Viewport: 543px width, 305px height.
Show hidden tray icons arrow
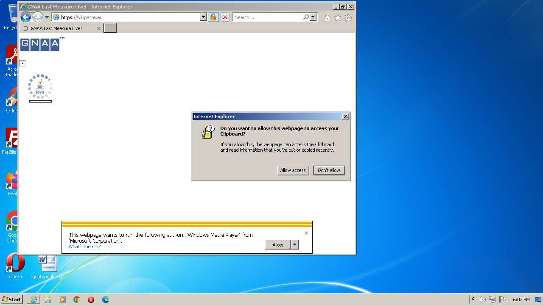tap(473, 299)
